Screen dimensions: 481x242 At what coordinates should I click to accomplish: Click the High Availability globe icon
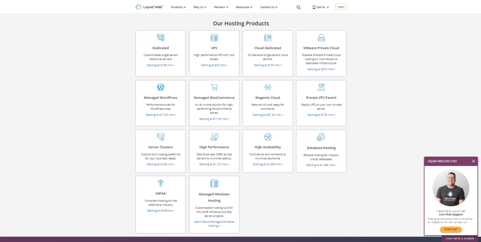point(268,137)
